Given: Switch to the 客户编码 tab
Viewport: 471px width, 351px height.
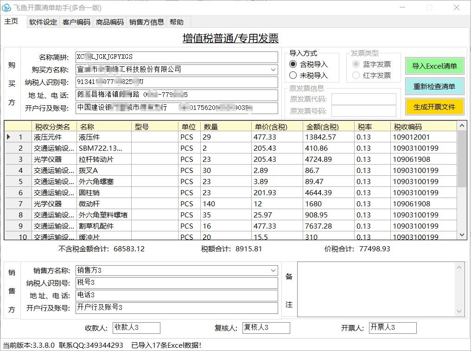Looking at the screenshot, I should tap(76, 22).
